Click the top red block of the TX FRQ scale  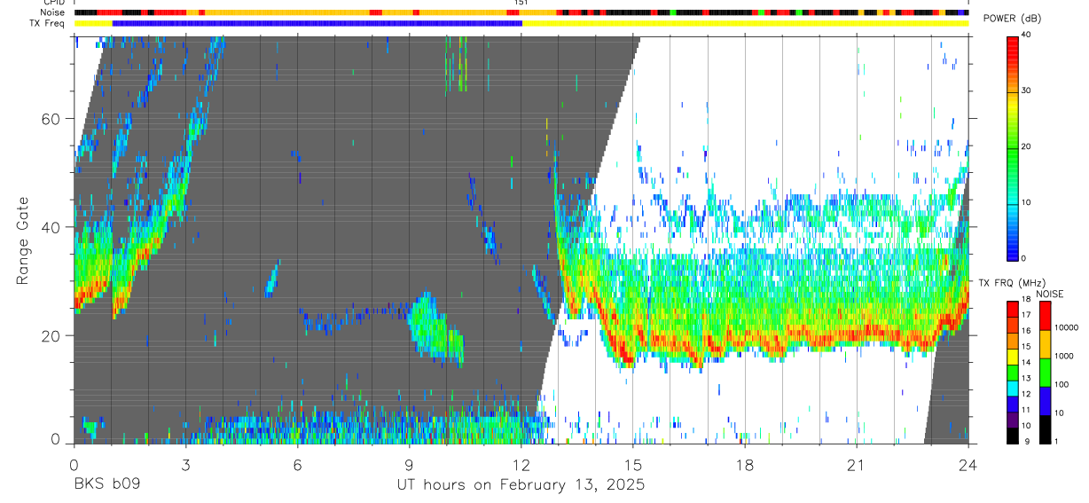(x=1012, y=309)
